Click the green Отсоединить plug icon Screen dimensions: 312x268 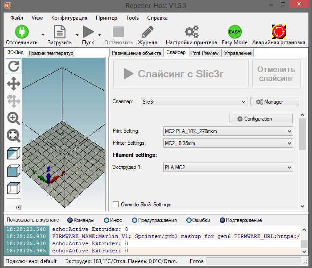pyautogui.click(x=22, y=32)
